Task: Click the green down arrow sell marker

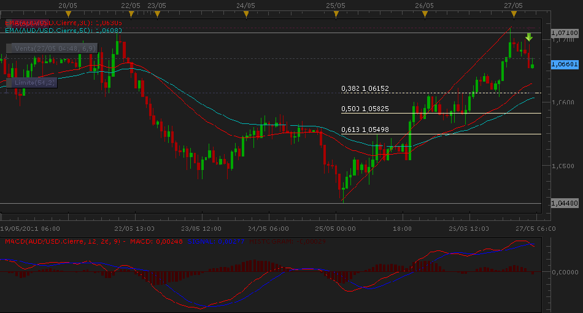Action: point(528,37)
